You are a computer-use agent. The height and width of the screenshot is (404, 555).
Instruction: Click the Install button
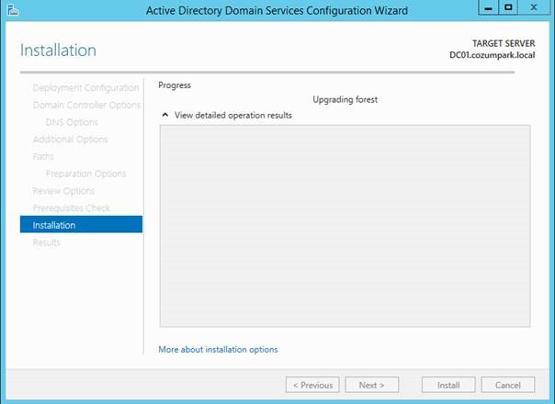(x=448, y=385)
